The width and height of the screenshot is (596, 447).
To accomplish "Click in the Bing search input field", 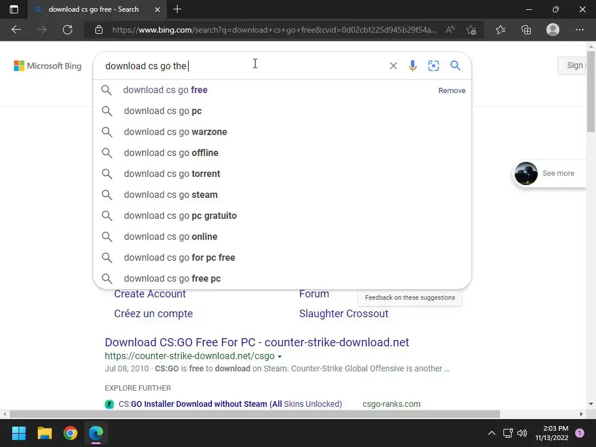I will click(x=243, y=66).
